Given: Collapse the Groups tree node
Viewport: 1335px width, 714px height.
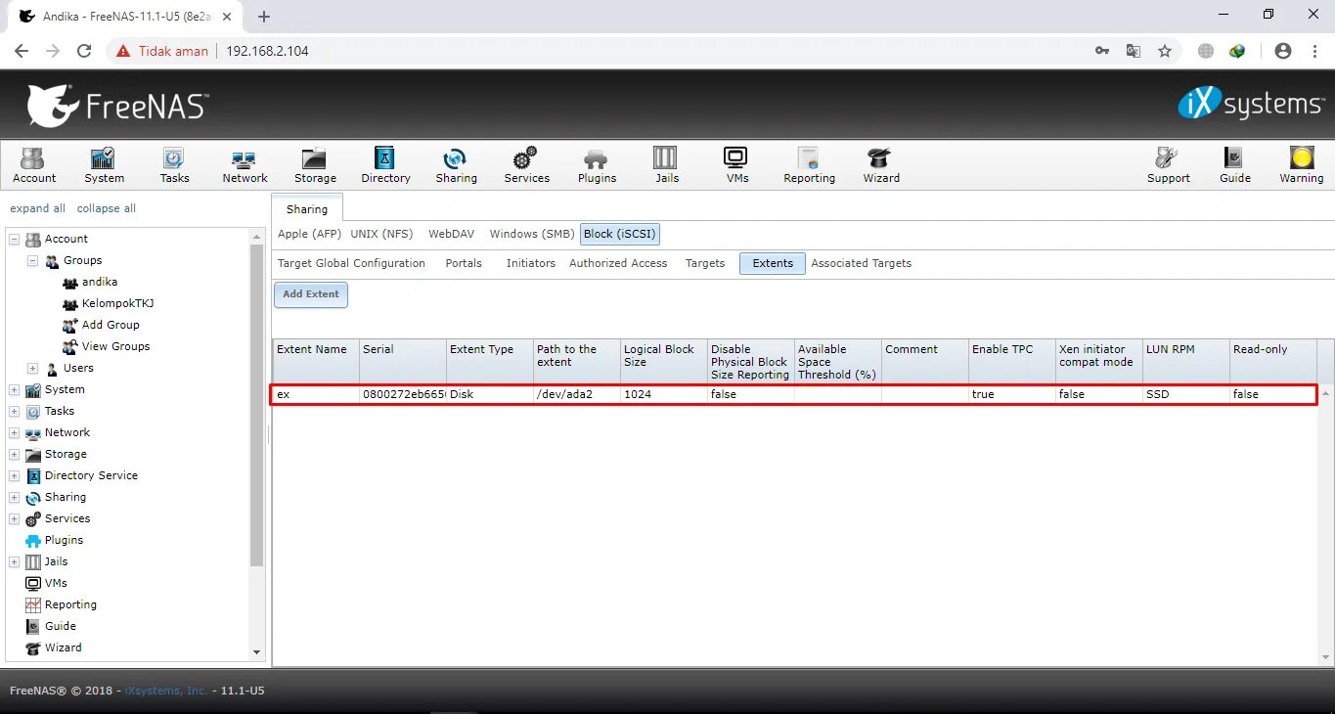Looking at the screenshot, I should click(33, 260).
